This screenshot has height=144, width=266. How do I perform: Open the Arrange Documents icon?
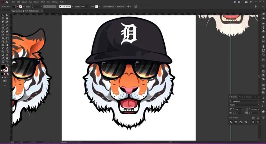[246, 2]
